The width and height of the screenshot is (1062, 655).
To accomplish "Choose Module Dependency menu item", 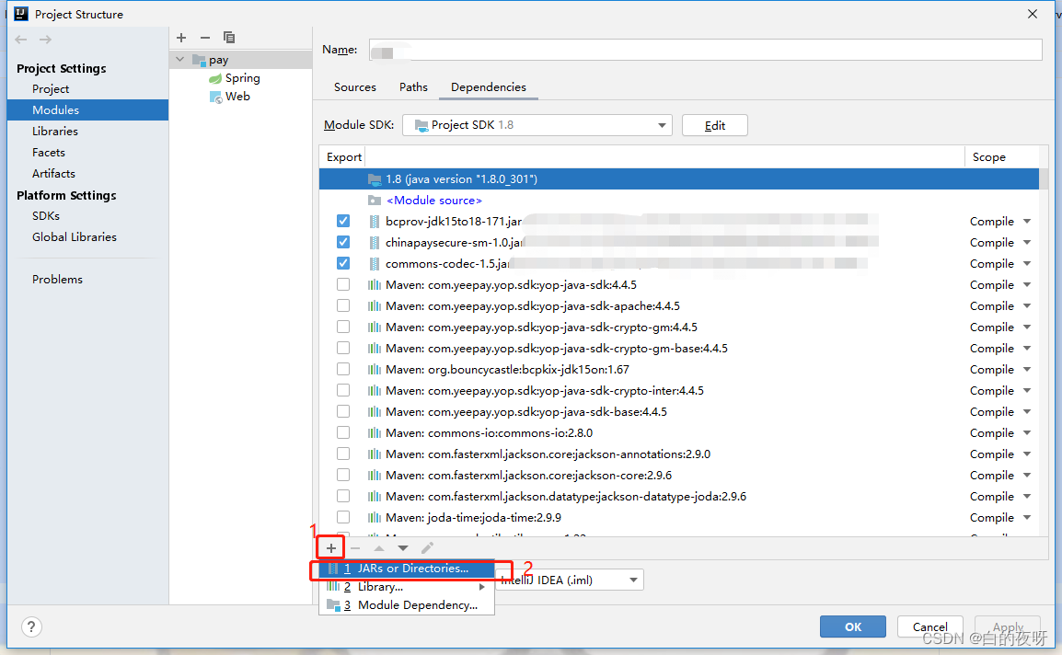I will click(407, 605).
